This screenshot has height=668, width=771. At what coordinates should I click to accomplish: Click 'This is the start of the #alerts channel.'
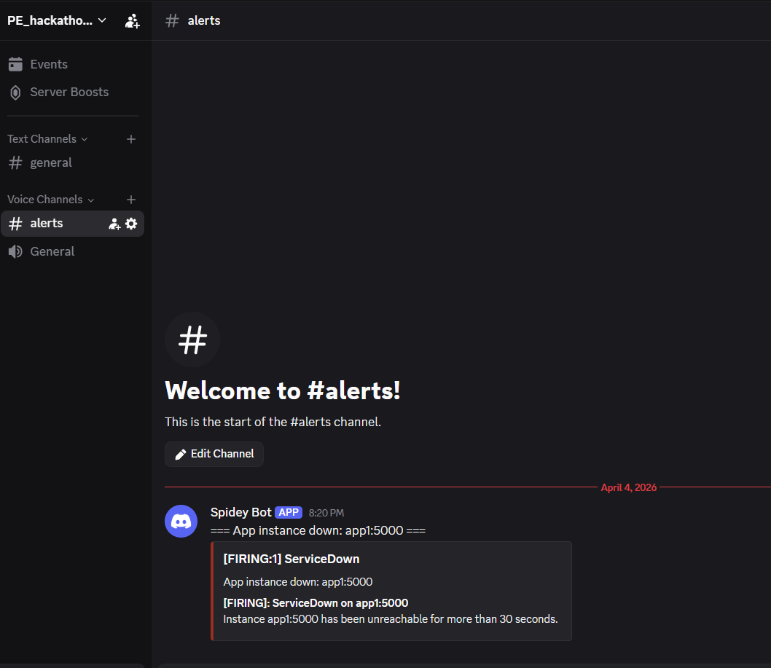tap(273, 423)
